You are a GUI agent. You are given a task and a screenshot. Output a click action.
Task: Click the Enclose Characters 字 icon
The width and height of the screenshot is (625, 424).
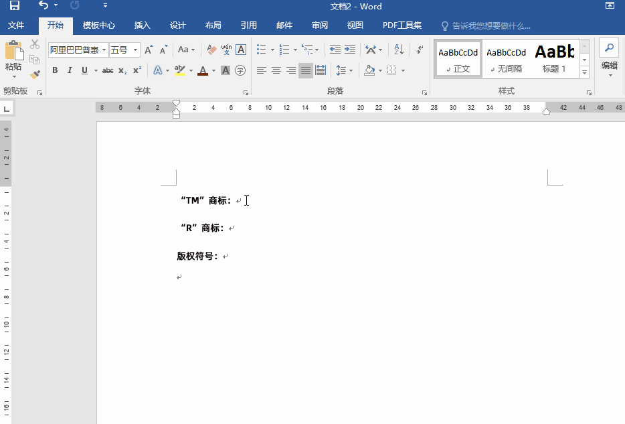(x=240, y=70)
